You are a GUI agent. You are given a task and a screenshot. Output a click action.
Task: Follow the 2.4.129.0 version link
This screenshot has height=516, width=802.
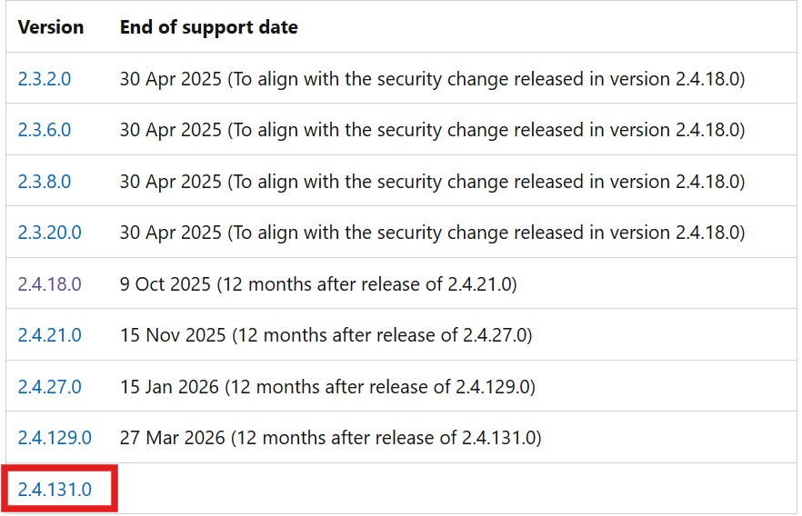tap(55, 438)
